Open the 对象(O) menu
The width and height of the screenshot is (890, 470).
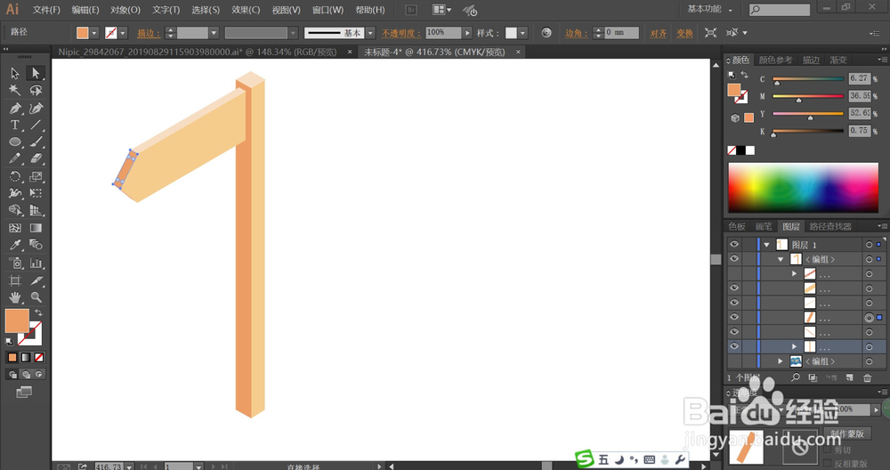[125, 10]
